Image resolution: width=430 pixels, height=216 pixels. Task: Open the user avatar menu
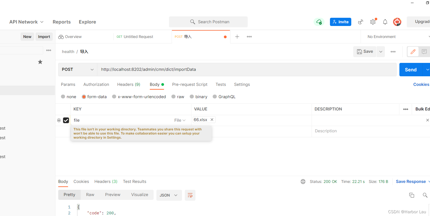coord(397,22)
